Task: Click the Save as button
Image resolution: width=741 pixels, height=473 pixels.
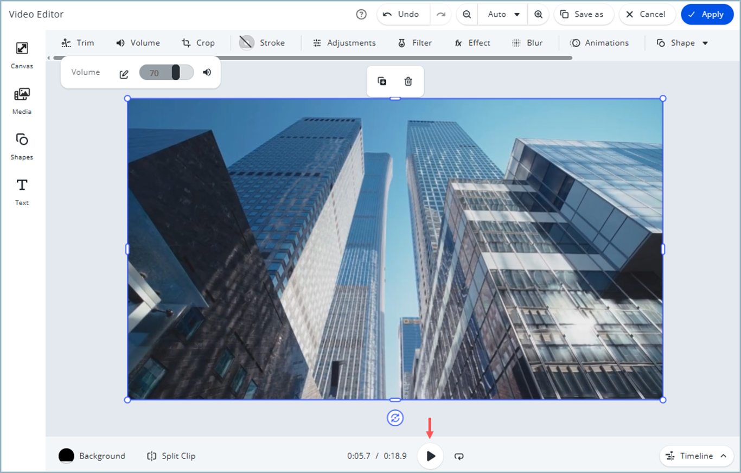Action: point(584,15)
